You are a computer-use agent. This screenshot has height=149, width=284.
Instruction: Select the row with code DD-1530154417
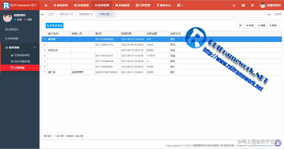(162, 55)
